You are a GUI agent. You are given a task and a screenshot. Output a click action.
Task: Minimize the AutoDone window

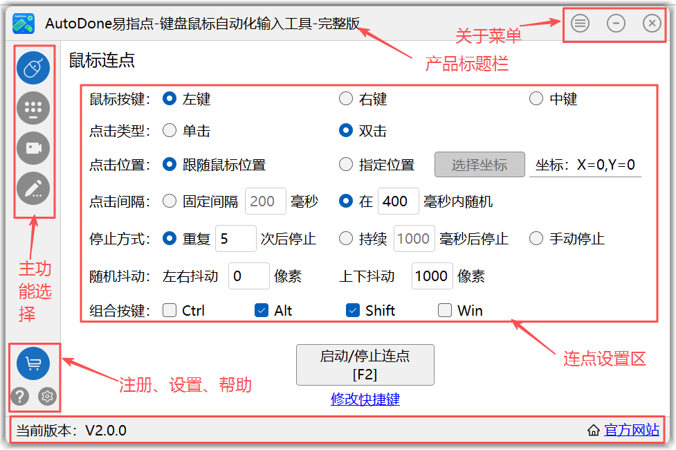click(616, 23)
